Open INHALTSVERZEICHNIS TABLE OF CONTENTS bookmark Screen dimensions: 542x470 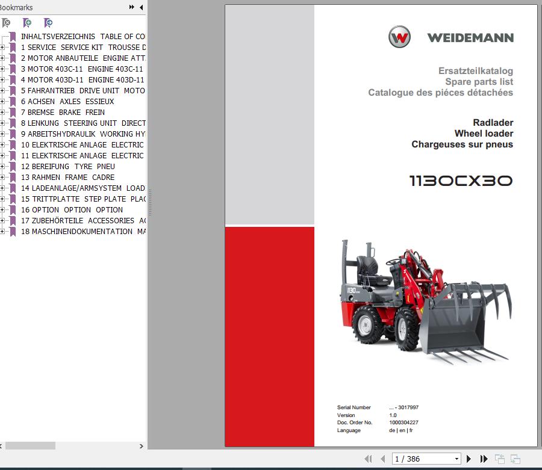83,37
